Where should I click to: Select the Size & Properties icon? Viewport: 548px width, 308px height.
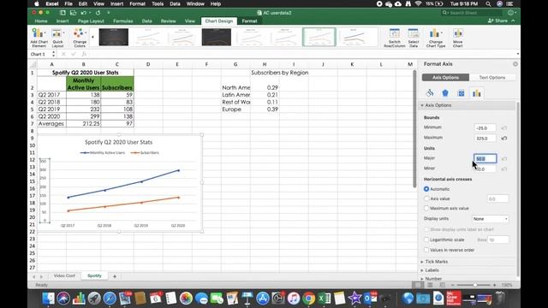click(x=462, y=93)
